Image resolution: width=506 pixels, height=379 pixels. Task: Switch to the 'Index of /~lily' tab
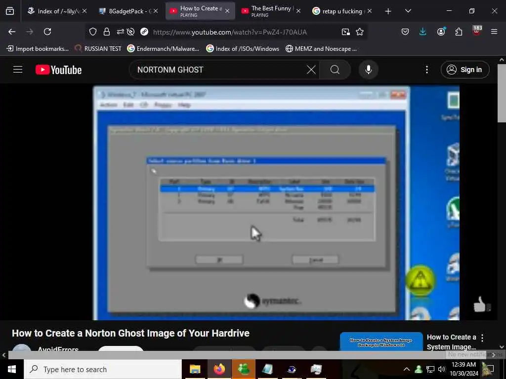coord(57,11)
